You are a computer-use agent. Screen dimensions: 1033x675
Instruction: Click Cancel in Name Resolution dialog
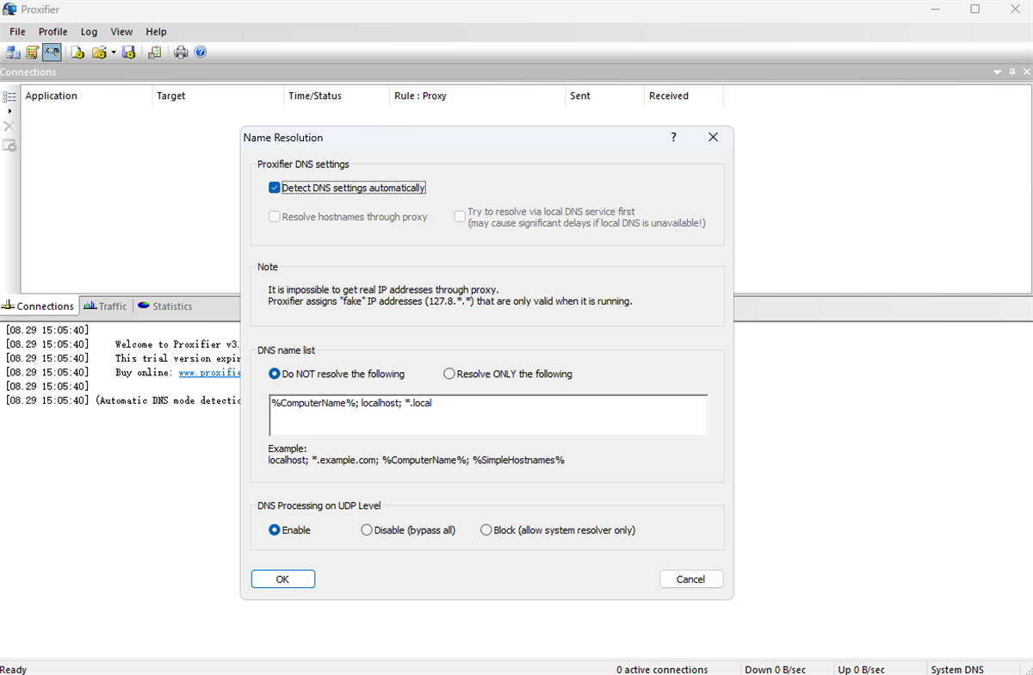tap(691, 579)
